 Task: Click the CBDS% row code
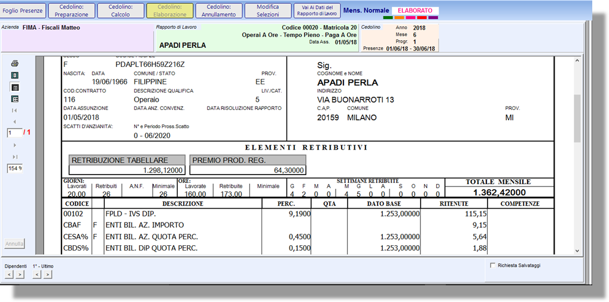76,248
